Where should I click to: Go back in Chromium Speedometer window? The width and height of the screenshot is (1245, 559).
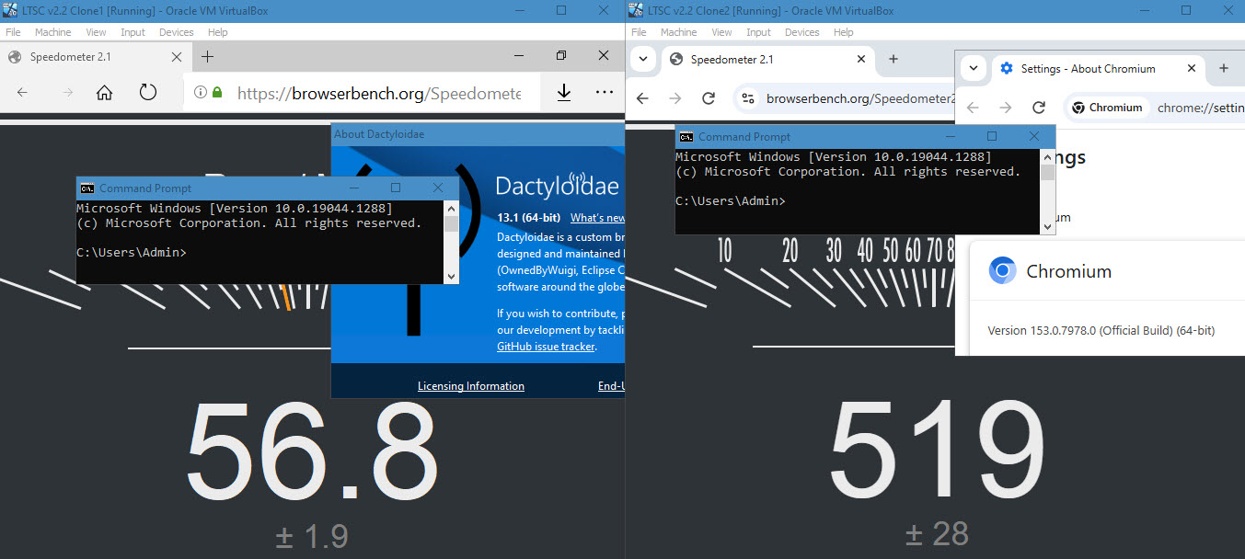[x=642, y=98]
